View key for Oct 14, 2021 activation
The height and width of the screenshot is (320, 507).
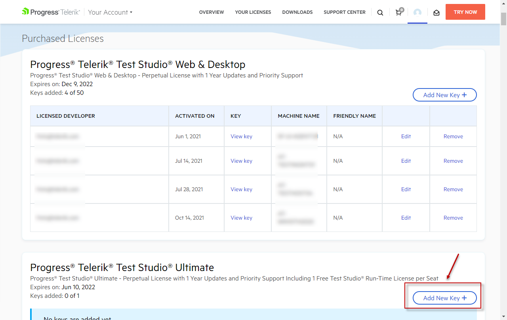point(242,218)
